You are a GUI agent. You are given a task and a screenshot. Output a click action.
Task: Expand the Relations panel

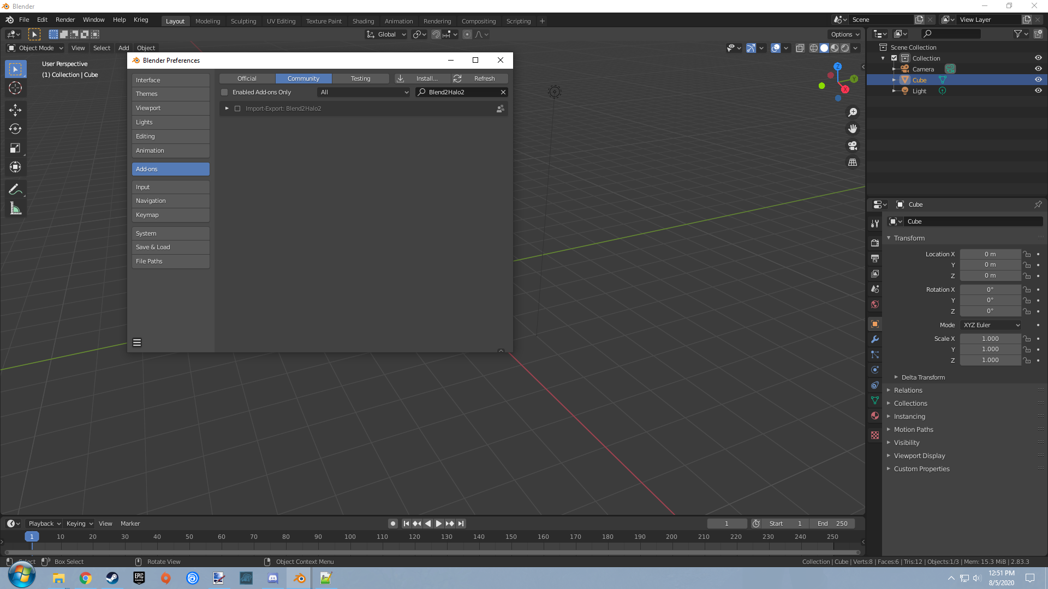click(908, 390)
